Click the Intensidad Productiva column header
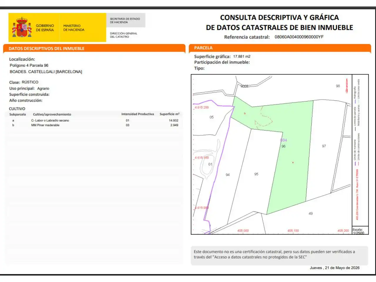The image size is (376, 282). [x=137, y=114]
